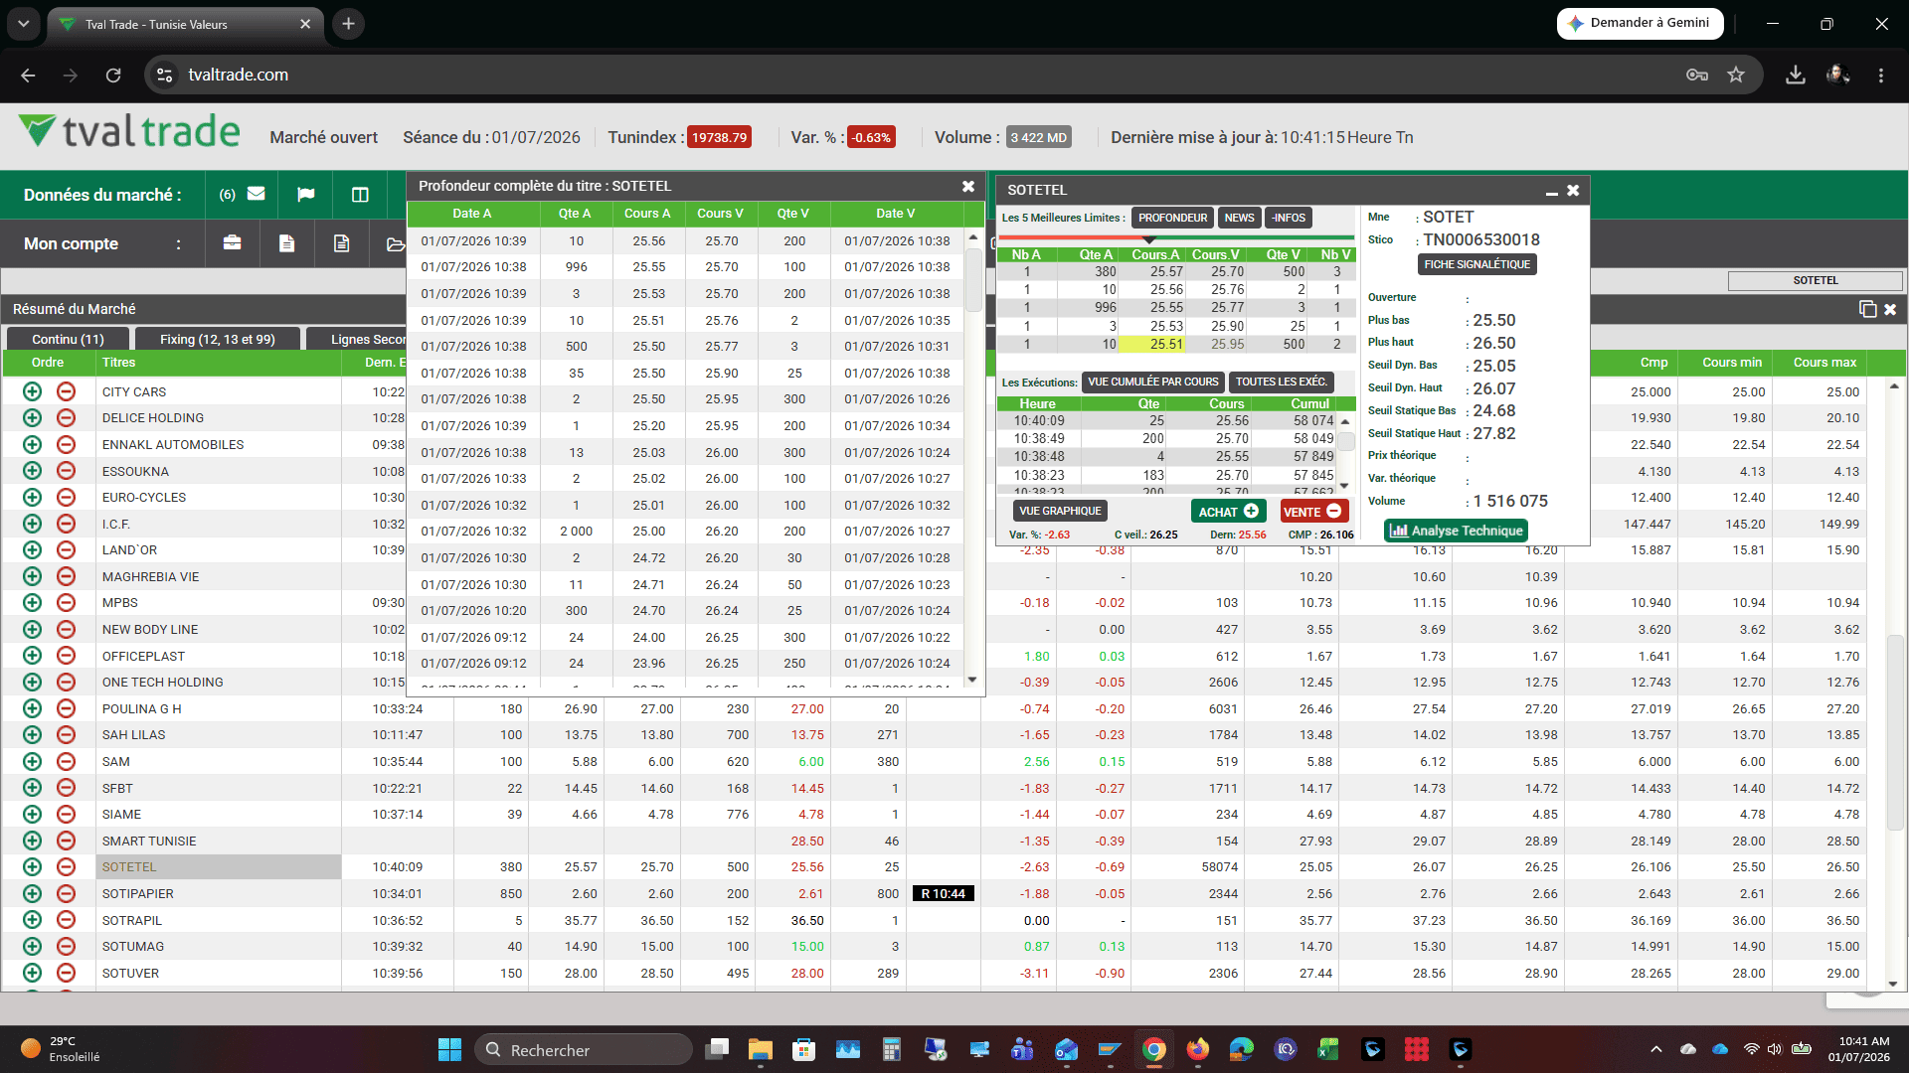Click the green ACHAT button
Screen dimensions: 1909x1073
(1228, 511)
